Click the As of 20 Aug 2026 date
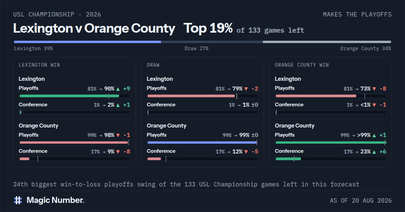405x212 pixels. 361,201
